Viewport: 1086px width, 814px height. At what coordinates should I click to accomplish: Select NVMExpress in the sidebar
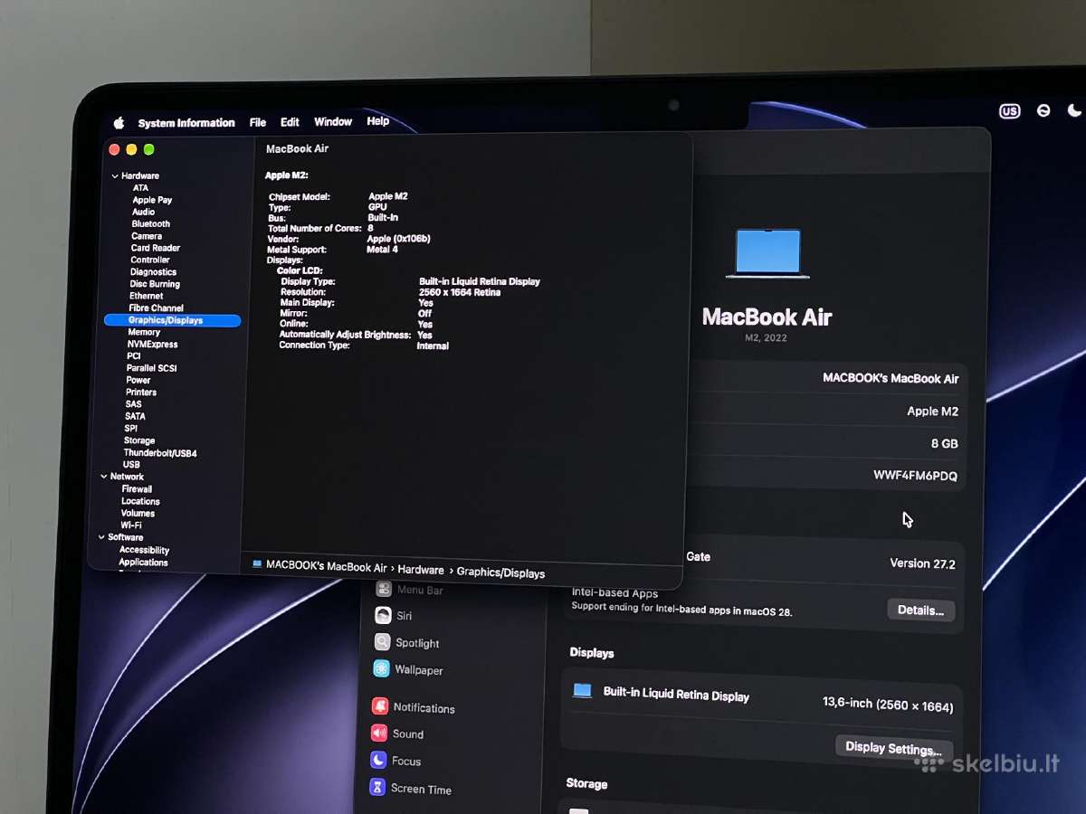coord(152,344)
